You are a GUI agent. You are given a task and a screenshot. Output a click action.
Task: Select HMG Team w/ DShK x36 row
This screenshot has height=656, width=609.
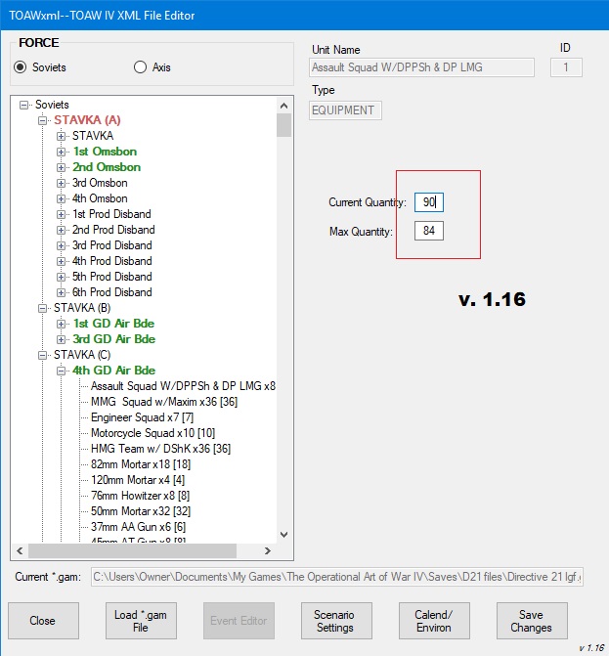click(160, 449)
